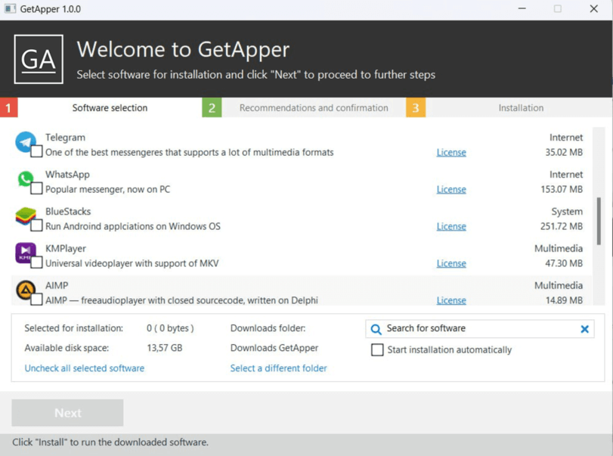Click Telegram's 35.02 MB size
This screenshot has width=613, height=456.
tap(564, 152)
